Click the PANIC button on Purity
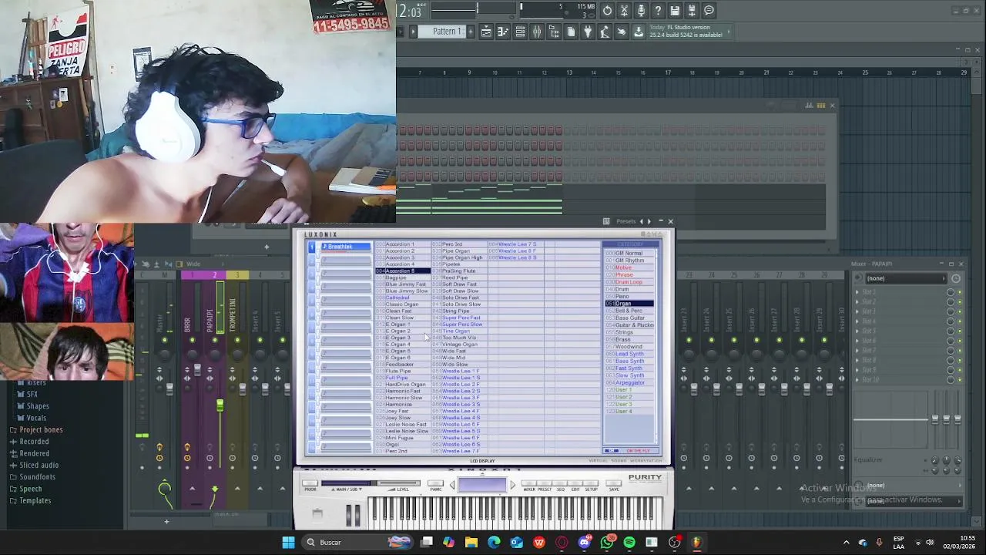 436,484
